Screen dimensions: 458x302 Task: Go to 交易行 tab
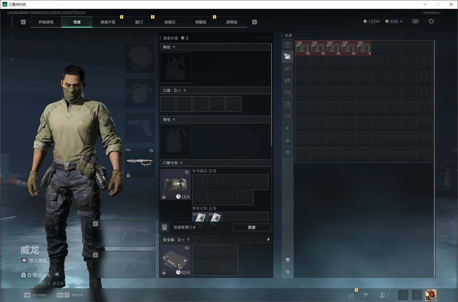point(170,22)
